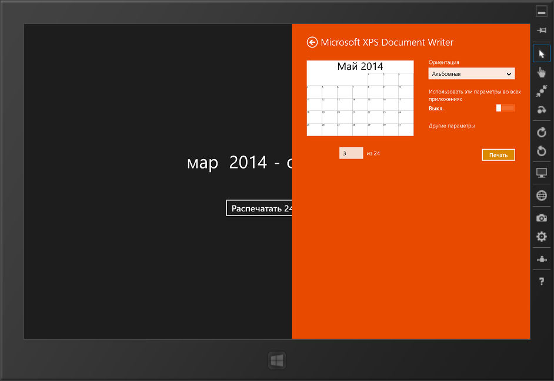The height and width of the screenshot is (381, 554).
Task: Switch to basic touch mode hand icon
Action: [x=541, y=72]
